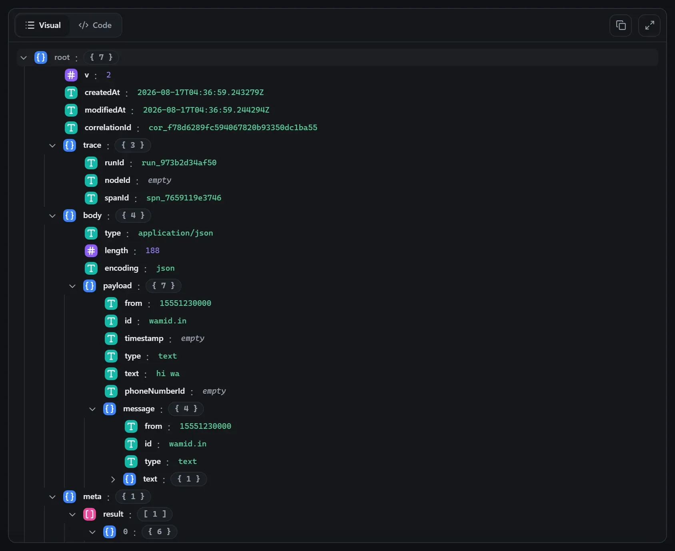Screen dimensions: 675x551
Task: Click the number icon beside length
Action: coord(91,251)
